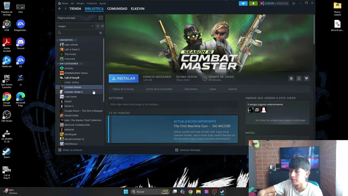The width and height of the screenshot is (348, 196).
Task: Click the library search field
Action: click(x=77, y=33)
